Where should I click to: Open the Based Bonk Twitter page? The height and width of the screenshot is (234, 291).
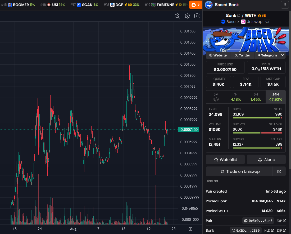242,55
